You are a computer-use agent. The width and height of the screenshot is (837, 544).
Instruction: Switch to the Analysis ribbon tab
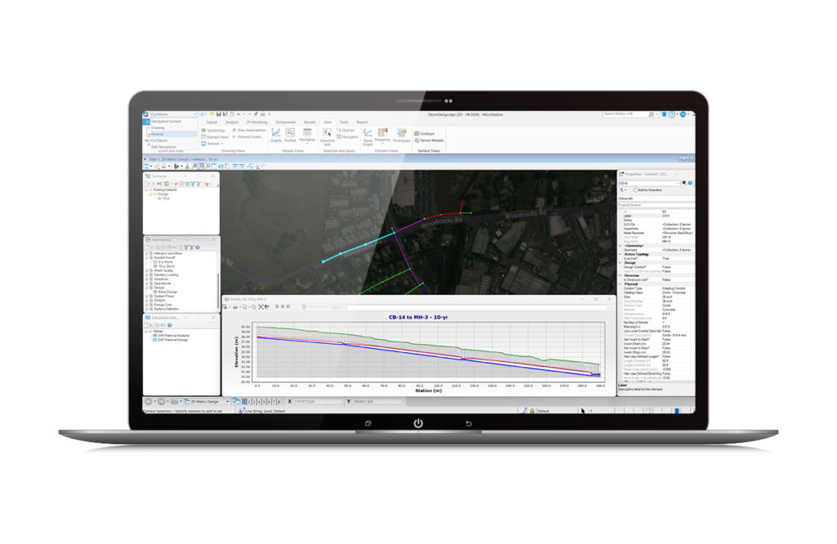click(232, 123)
